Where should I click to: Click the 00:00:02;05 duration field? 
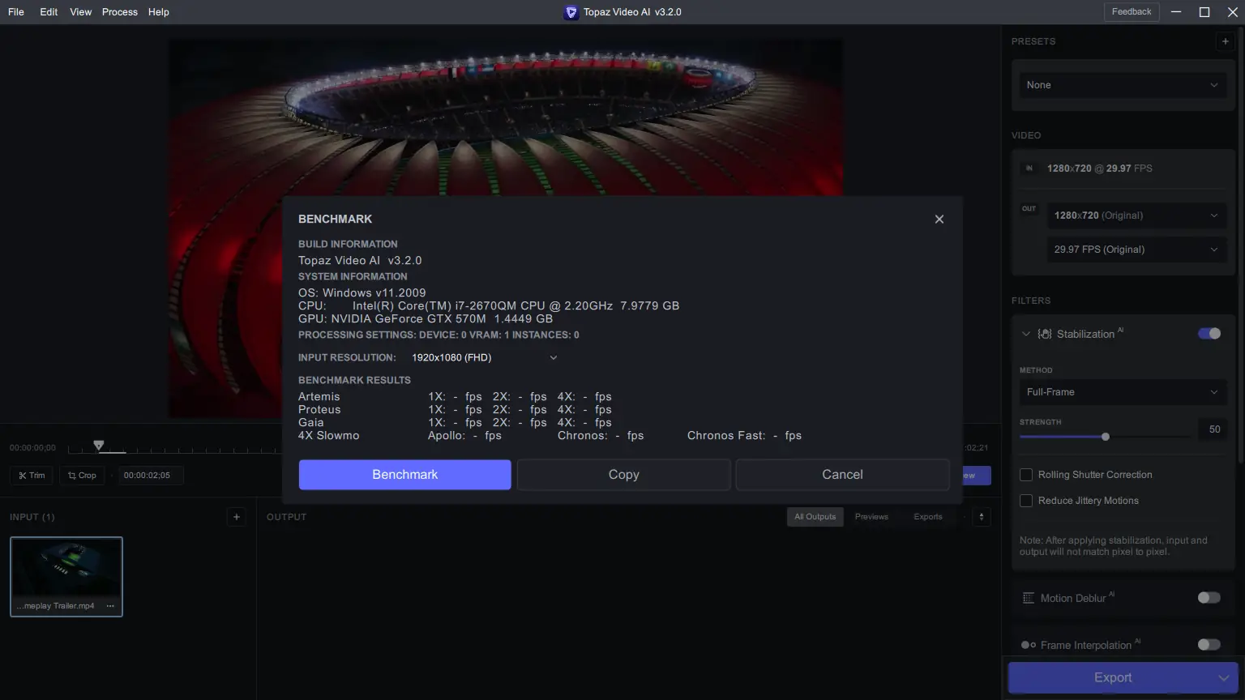(151, 476)
